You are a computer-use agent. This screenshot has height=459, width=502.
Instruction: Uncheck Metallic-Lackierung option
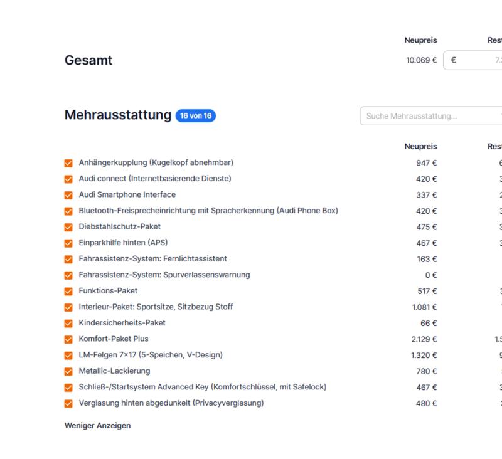[69, 372]
